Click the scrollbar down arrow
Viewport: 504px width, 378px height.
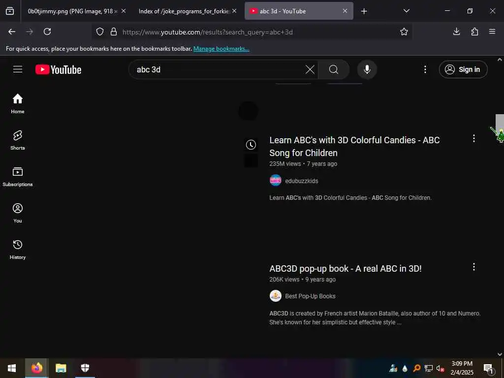coord(500,354)
